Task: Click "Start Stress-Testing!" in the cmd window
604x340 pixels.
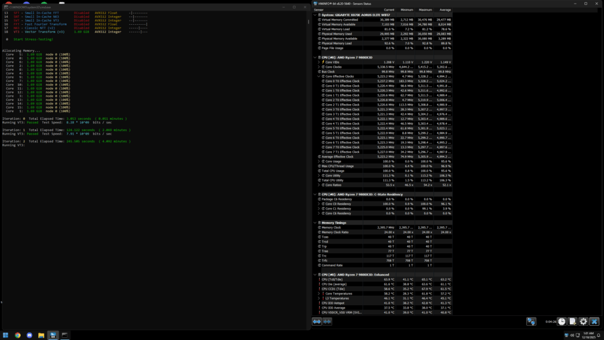Action: (33, 40)
